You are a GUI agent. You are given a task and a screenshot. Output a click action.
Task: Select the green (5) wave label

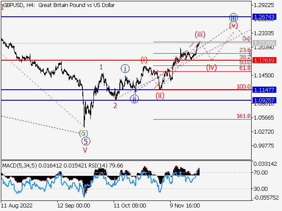point(84,134)
